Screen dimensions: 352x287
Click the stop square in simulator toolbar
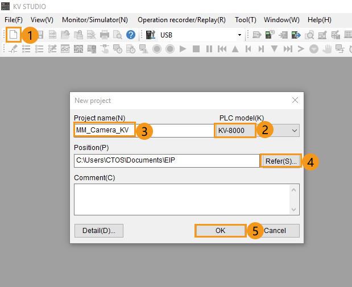196,49
